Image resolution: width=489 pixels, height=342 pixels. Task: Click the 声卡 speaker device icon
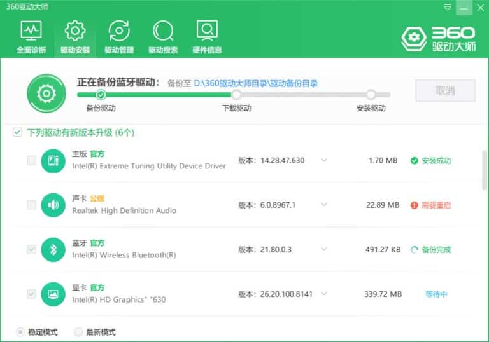[x=53, y=205]
